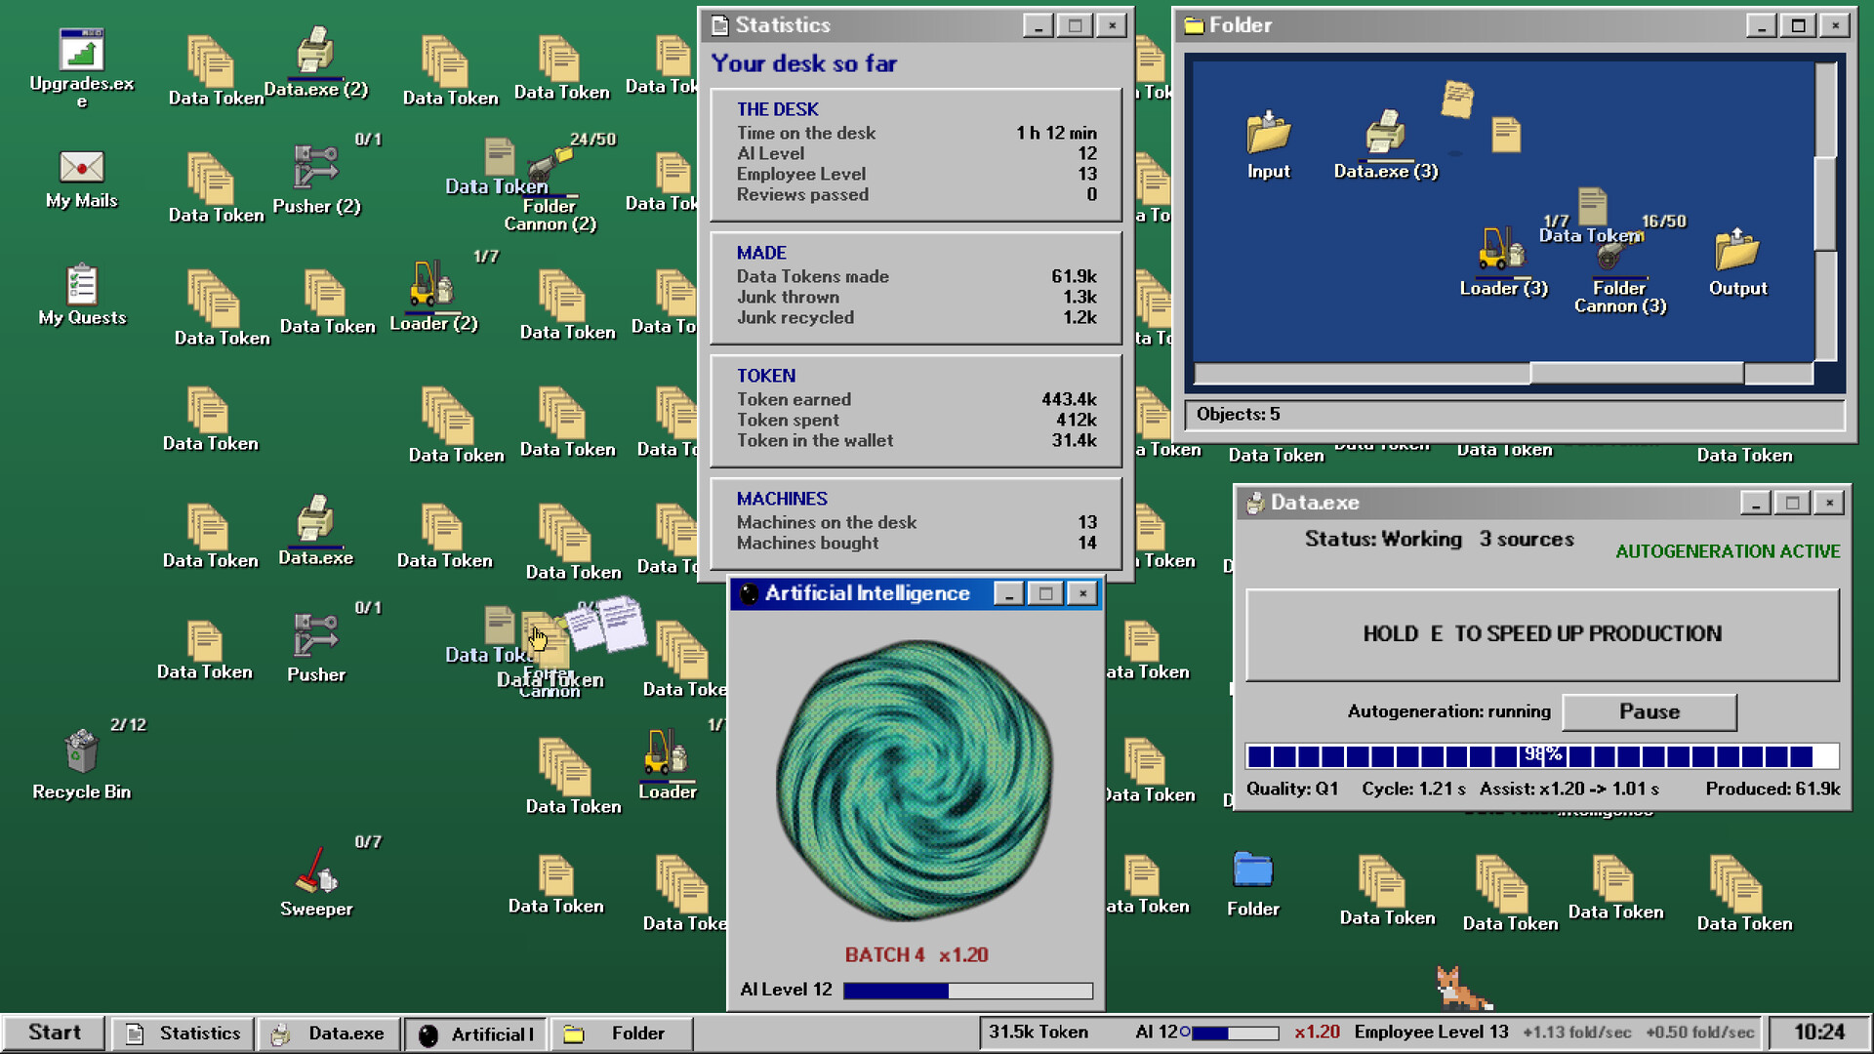The width and height of the screenshot is (1874, 1054).
Task: Click the Folder window vertical scrollbar
Action: coord(1825,210)
